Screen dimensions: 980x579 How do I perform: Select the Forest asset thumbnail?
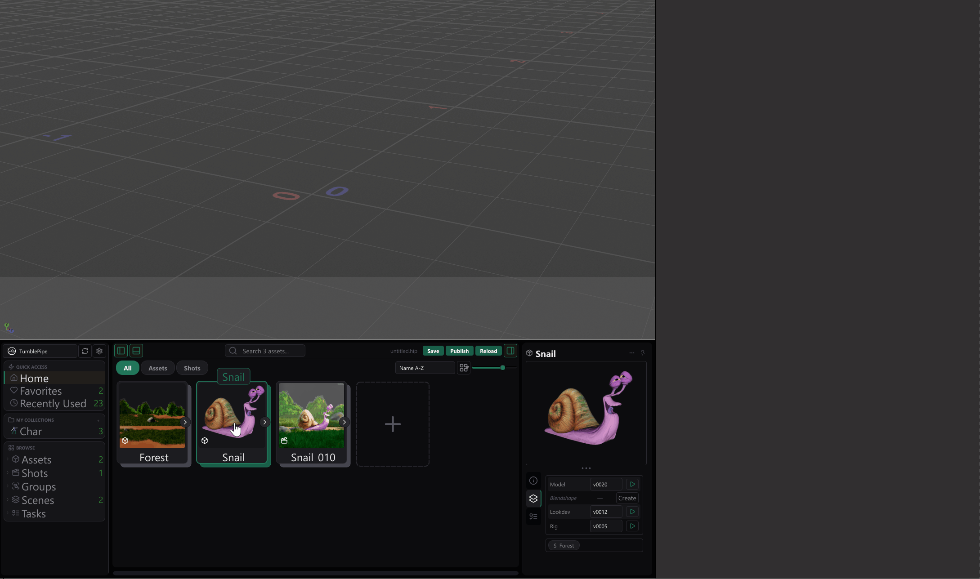(x=152, y=415)
